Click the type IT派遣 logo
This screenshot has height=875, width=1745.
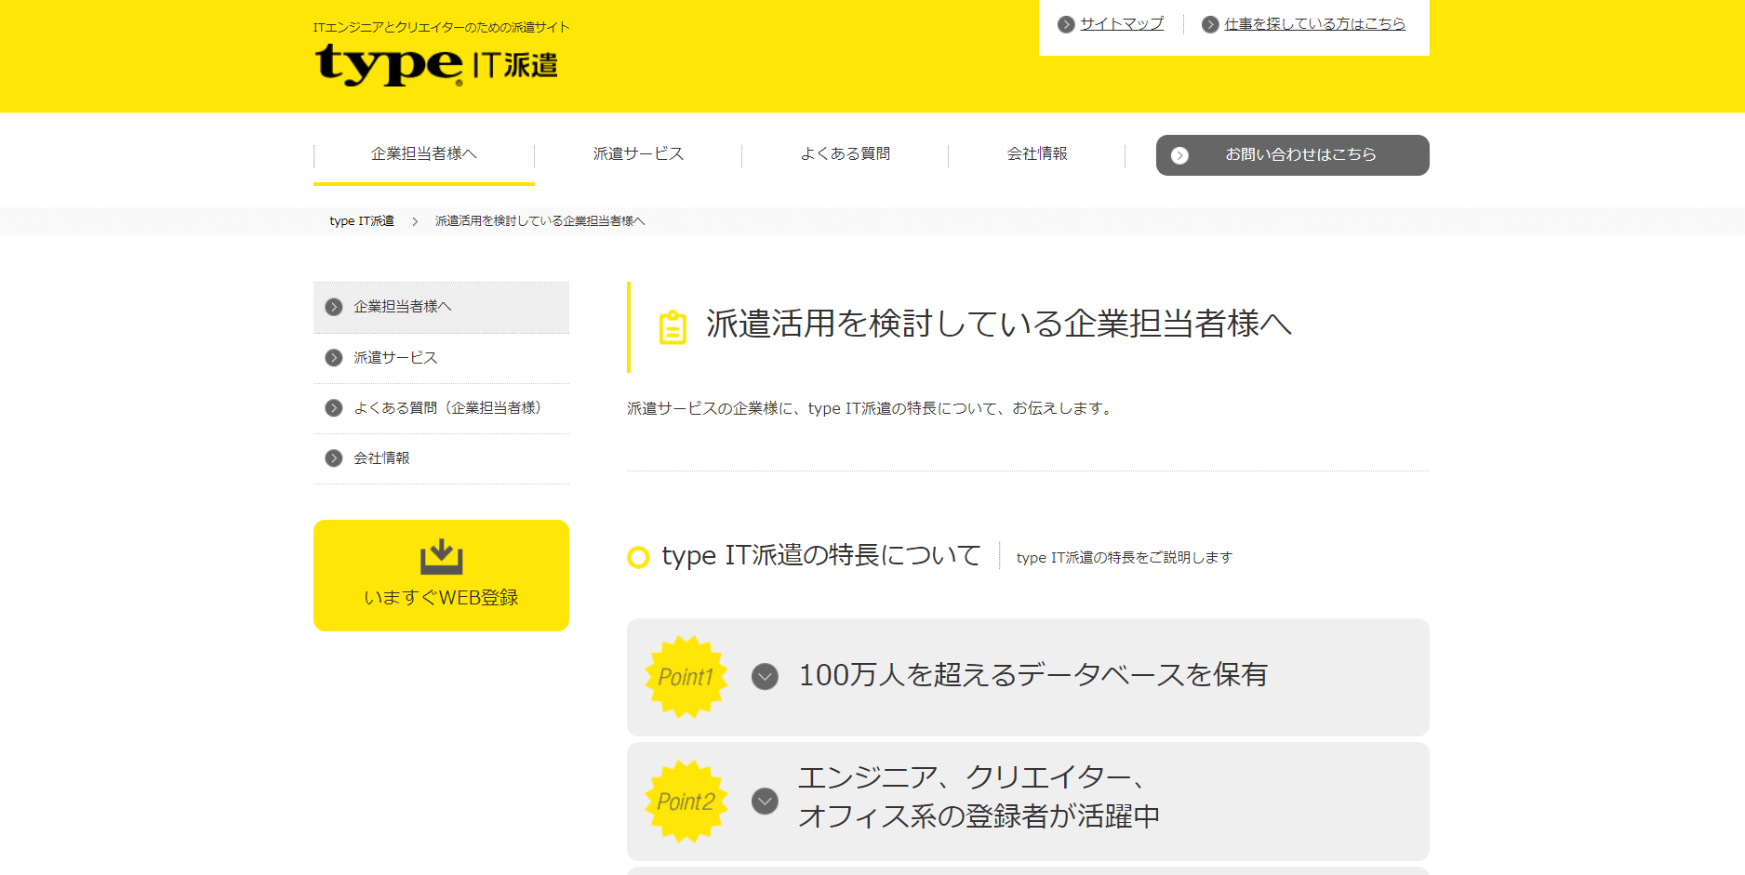435,63
